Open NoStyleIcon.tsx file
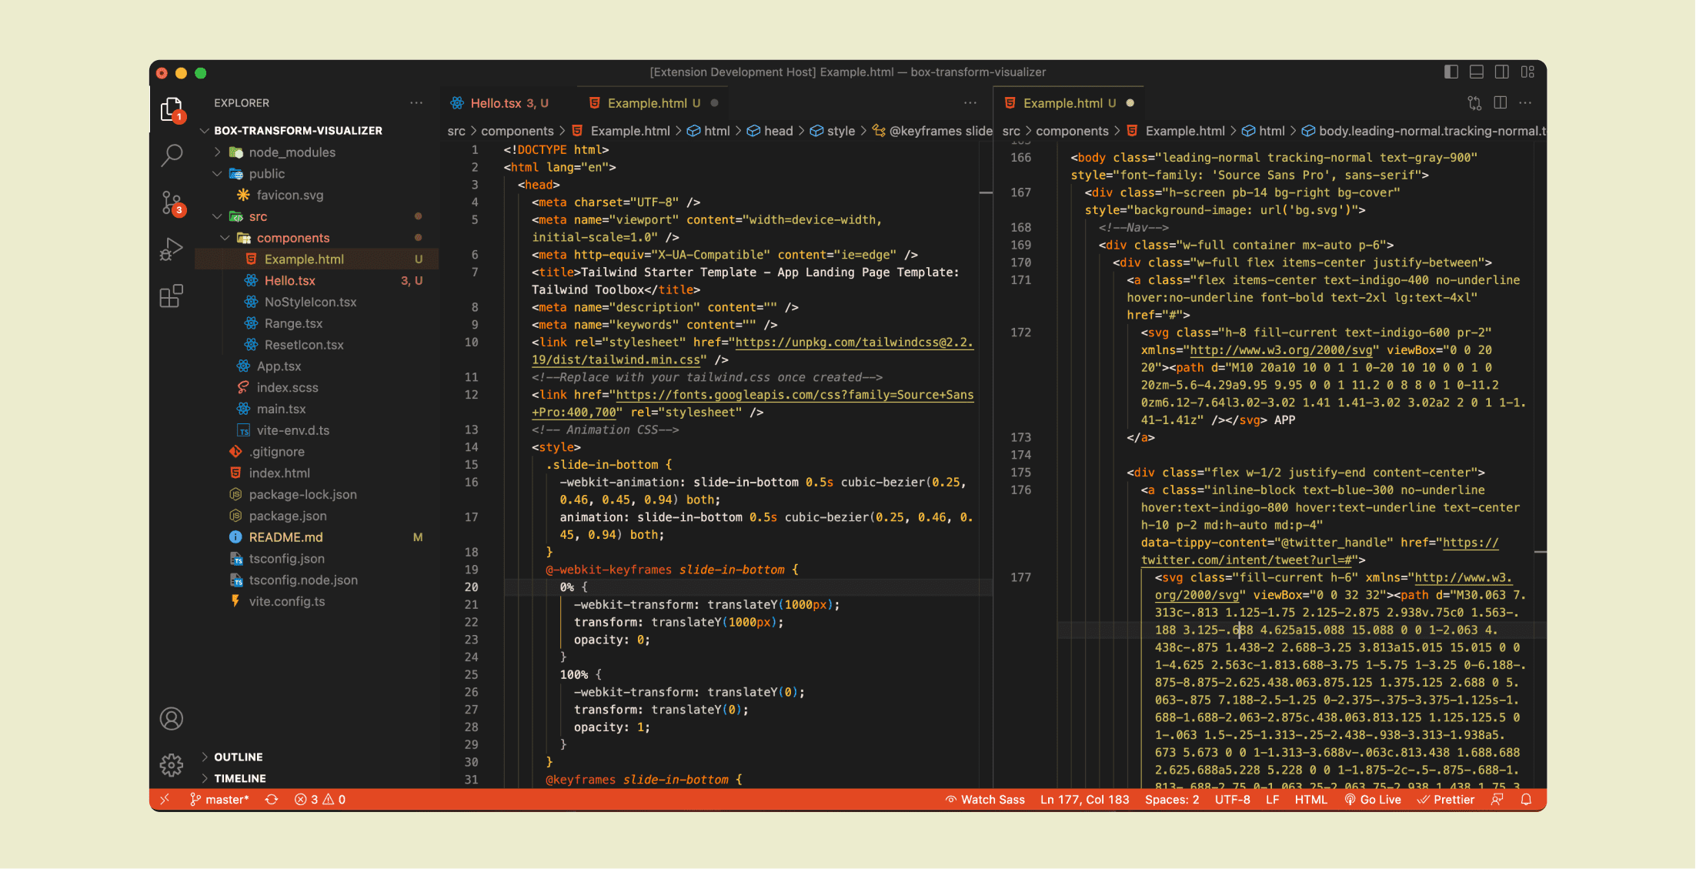Image resolution: width=1696 pixels, height=869 pixels. point(310,302)
